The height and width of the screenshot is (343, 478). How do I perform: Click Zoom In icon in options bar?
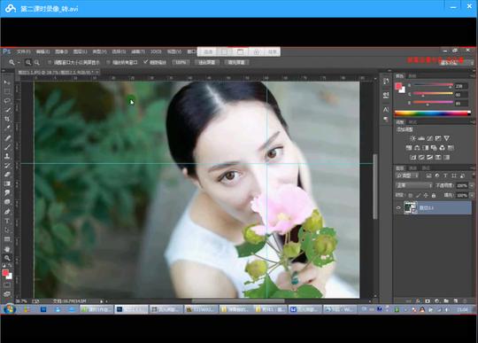click(28, 63)
